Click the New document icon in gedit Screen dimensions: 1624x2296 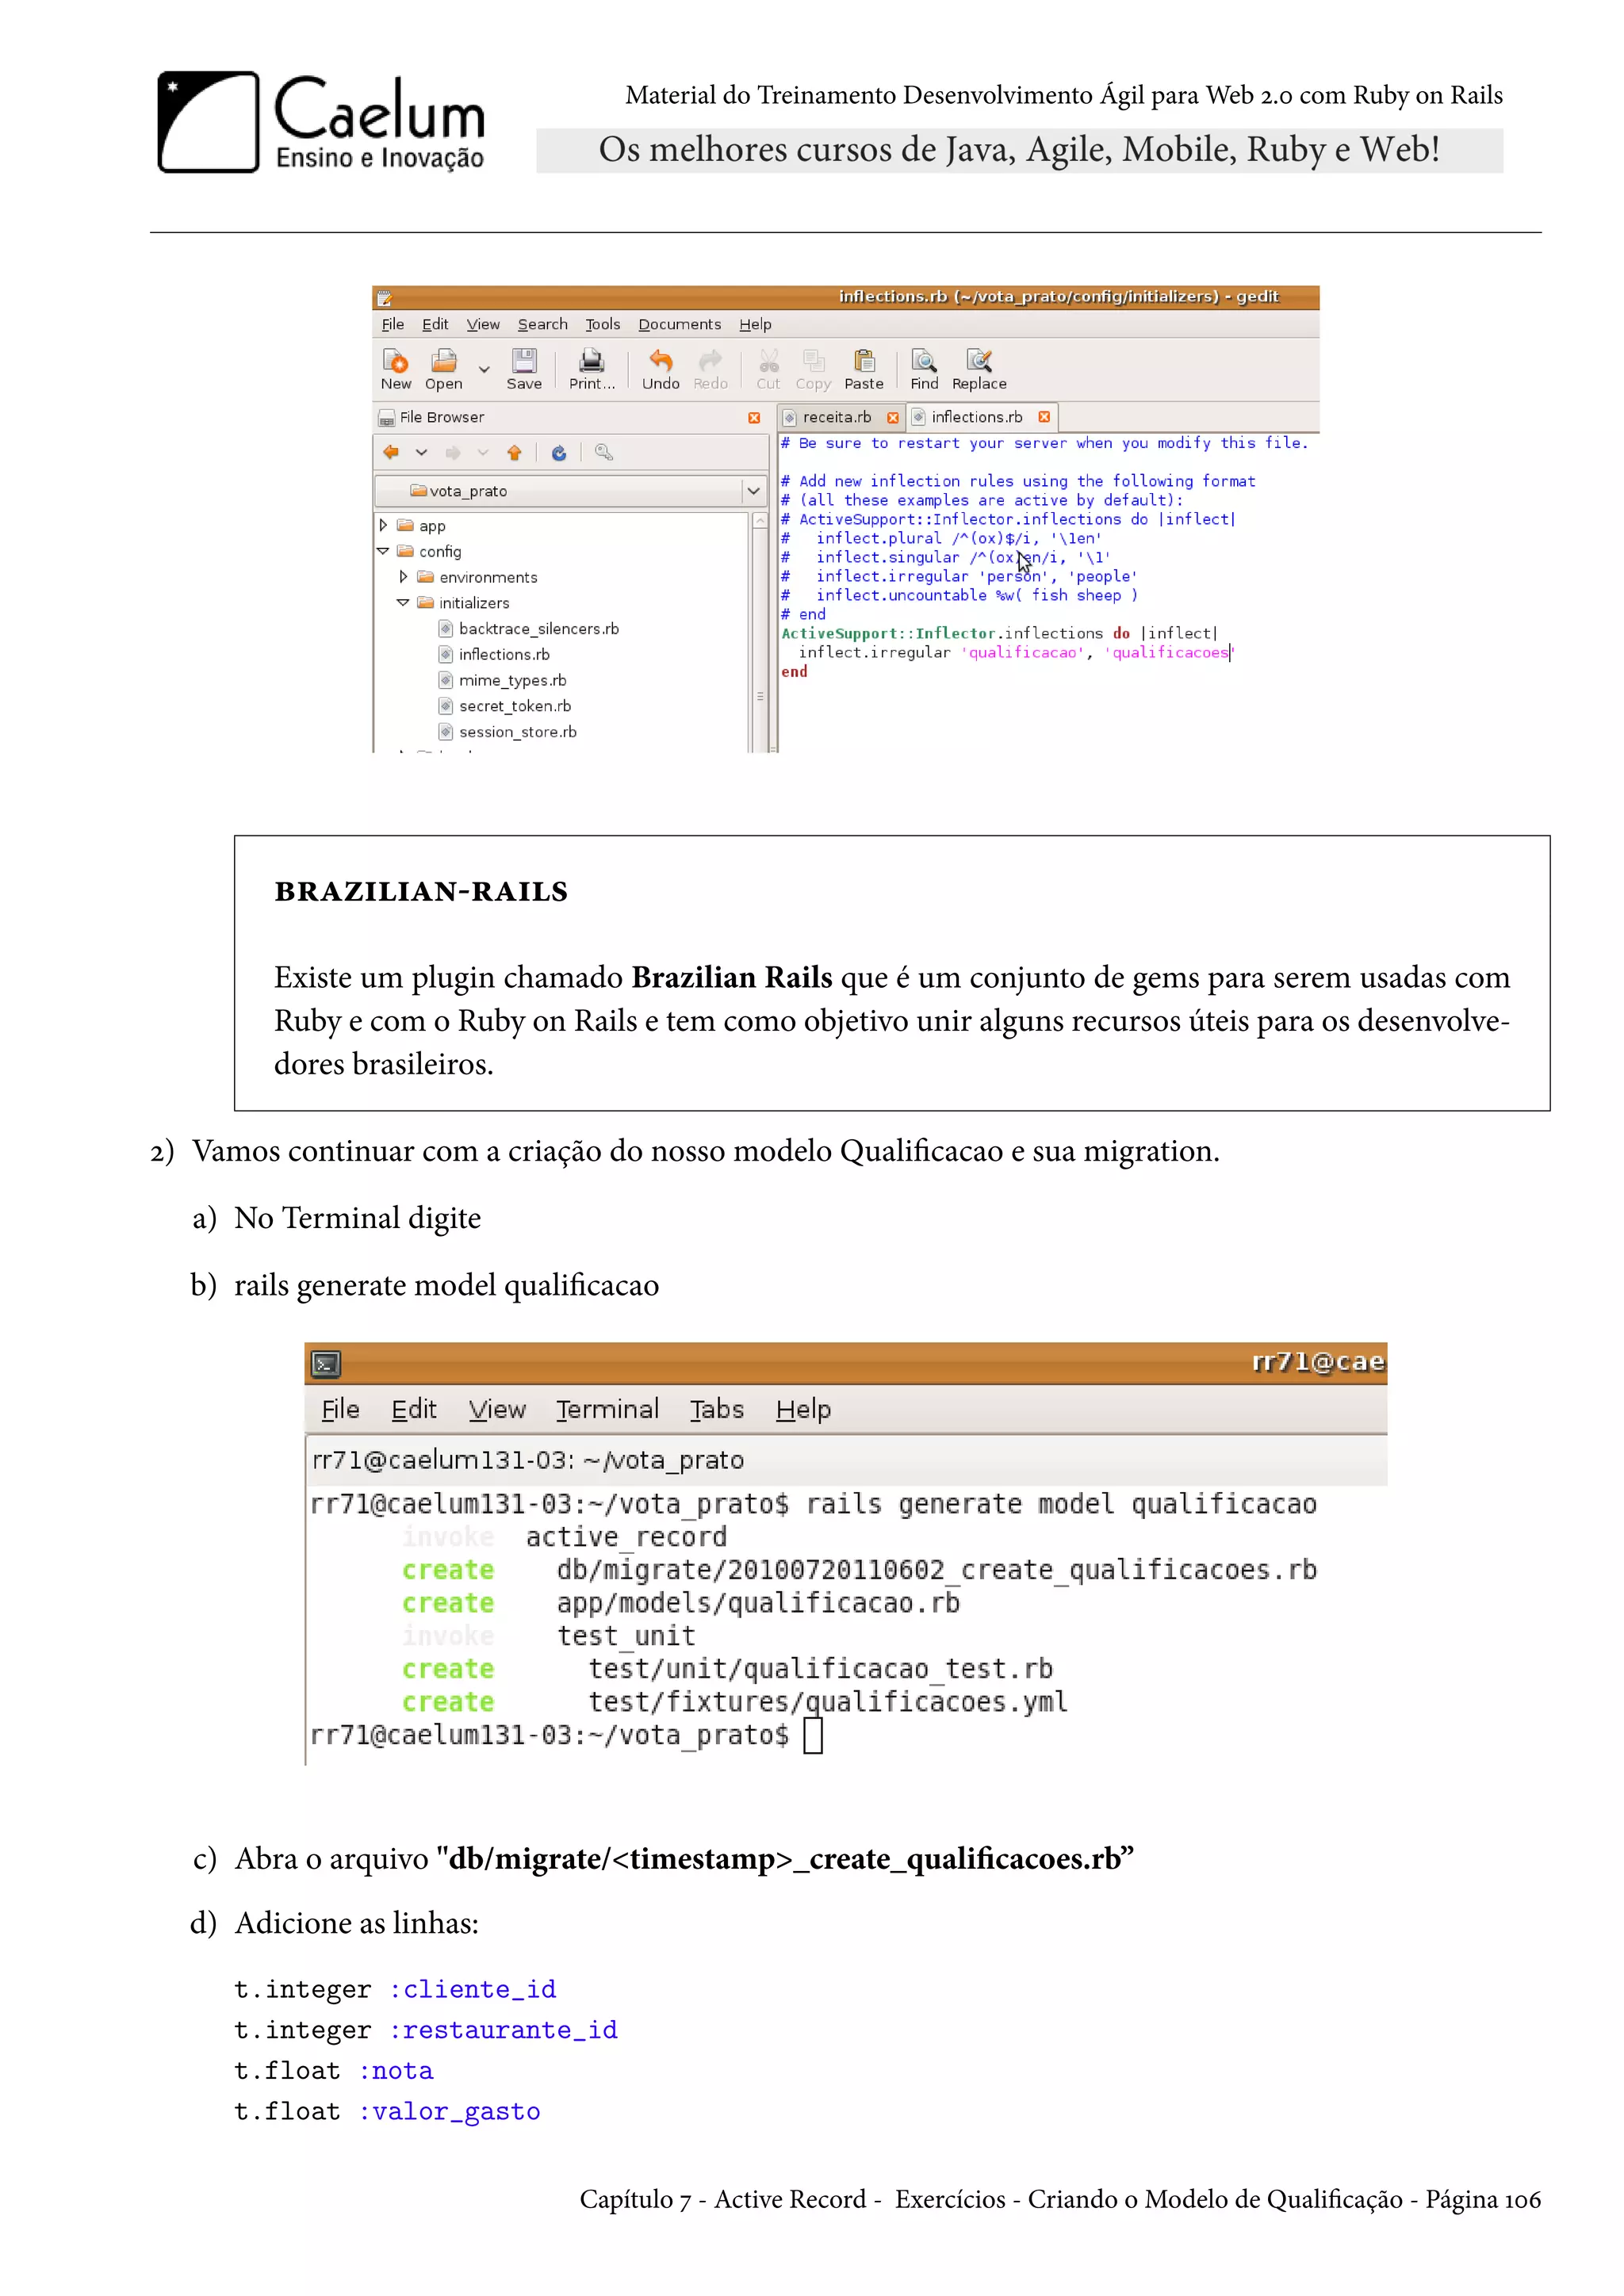(x=395, y=361)
